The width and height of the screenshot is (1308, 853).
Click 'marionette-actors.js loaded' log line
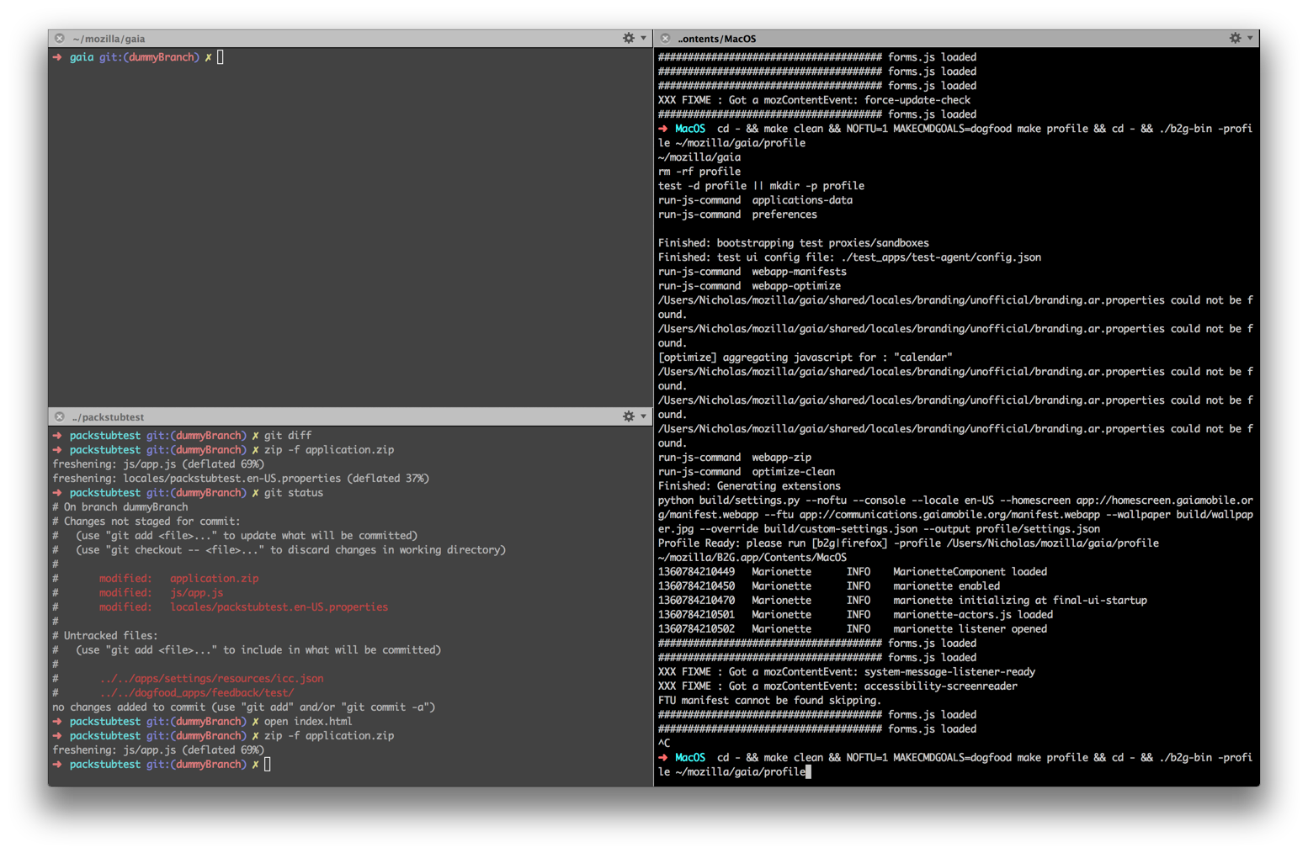pyautogui.click(x=855, y=615)
